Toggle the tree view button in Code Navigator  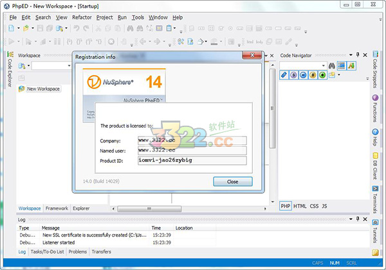coord(342,65)
